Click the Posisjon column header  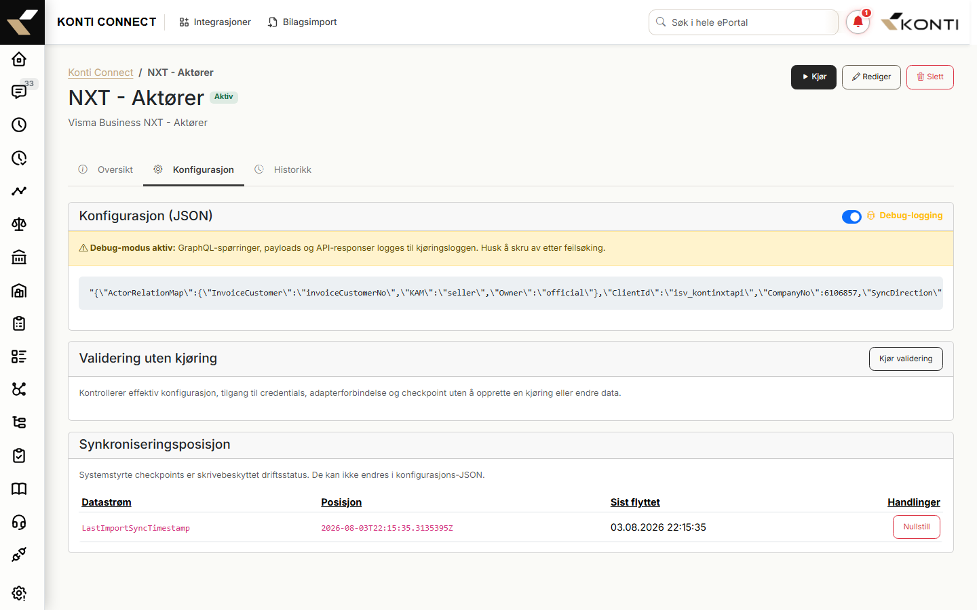pos(341,502)
